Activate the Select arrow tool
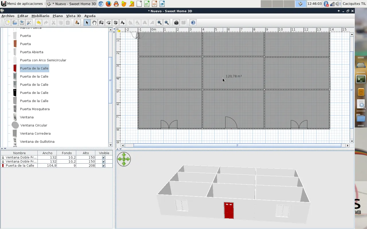This screenshot has width=367, height=229. point(87,23)
